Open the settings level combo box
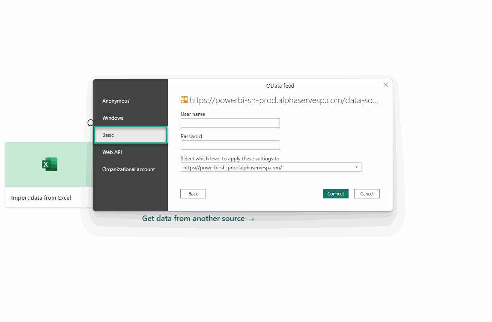This screenshot has width=492, height=322. 271,167
